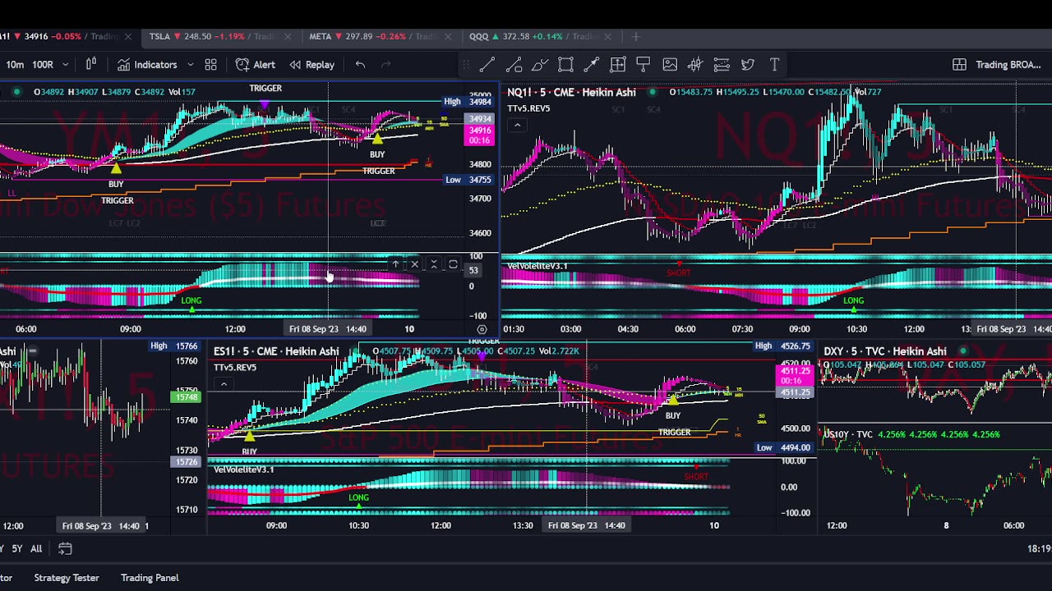Select the Rectangle drawing tool
This screenshot has width=1052, height=591.
click(x=565, y=65)
